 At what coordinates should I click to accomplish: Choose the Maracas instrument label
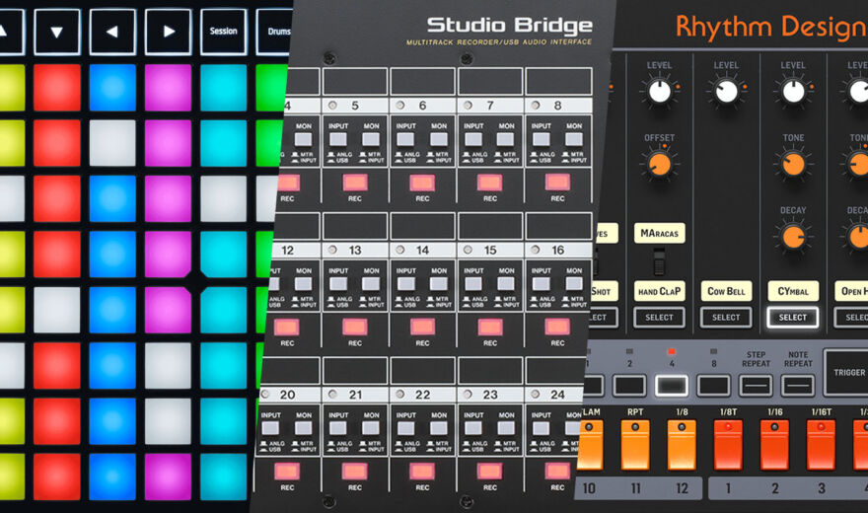(x=659, y=234)
